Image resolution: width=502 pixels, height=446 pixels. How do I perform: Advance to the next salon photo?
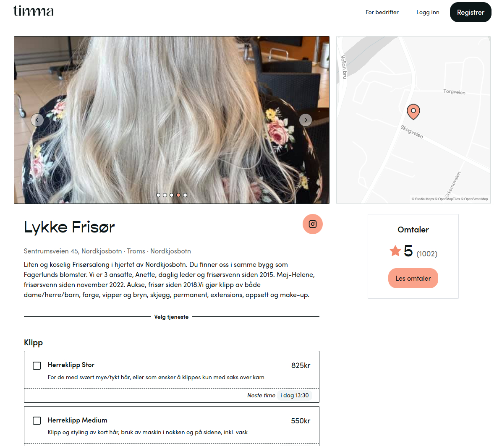point(306,120)
